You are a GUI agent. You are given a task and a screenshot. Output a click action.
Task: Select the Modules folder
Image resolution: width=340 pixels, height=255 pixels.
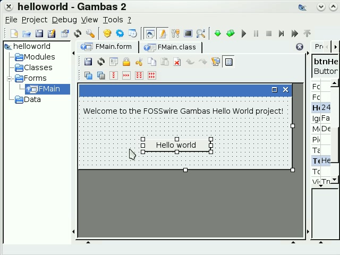[35, 57]
